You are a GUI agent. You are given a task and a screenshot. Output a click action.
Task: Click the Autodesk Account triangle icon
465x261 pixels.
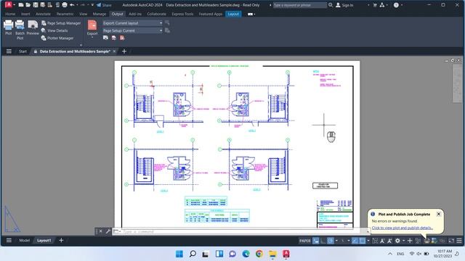(382, 5)
